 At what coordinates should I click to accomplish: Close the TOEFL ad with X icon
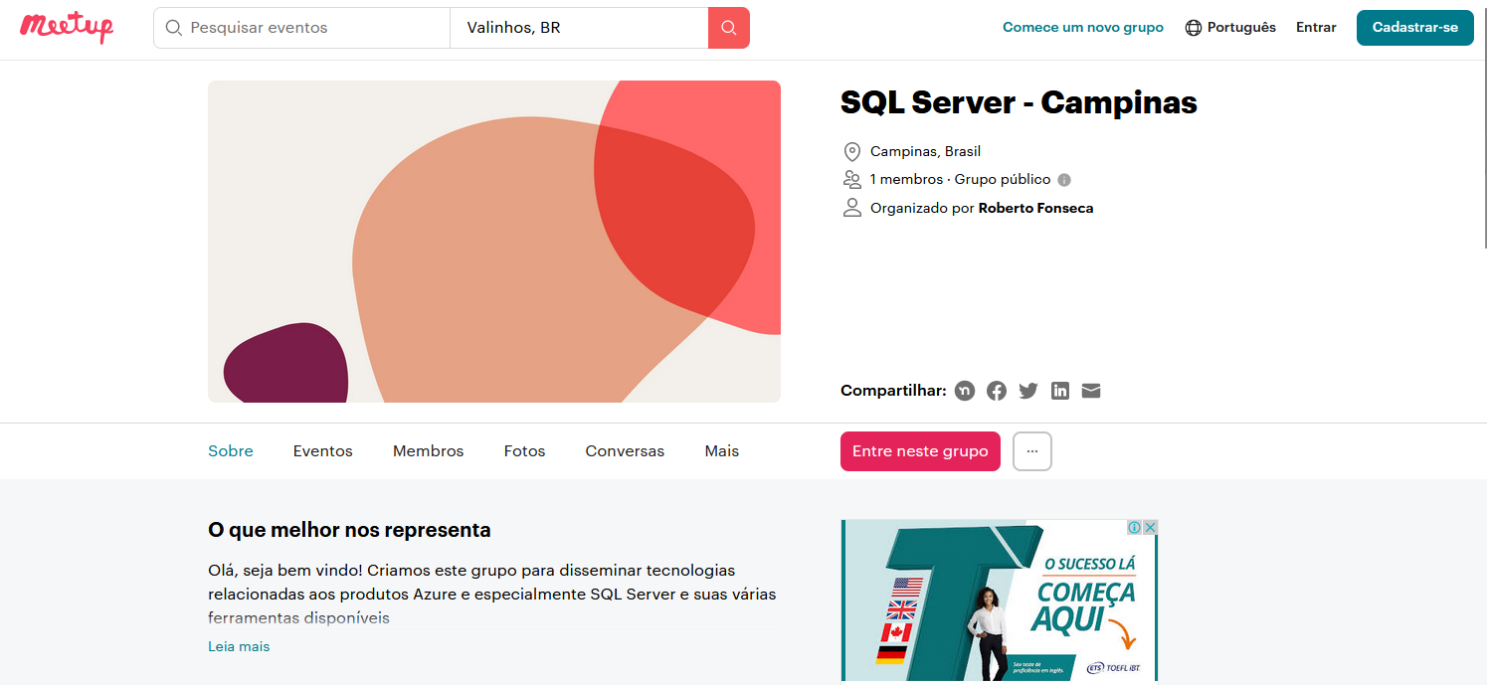pos(1150,527)
